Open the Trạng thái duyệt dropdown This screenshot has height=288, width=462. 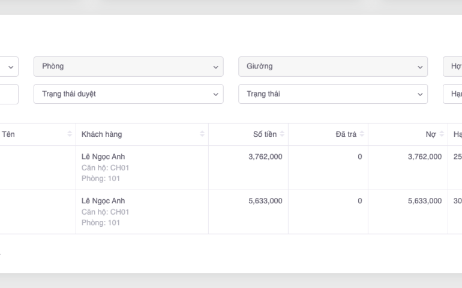tap(128, 94)
